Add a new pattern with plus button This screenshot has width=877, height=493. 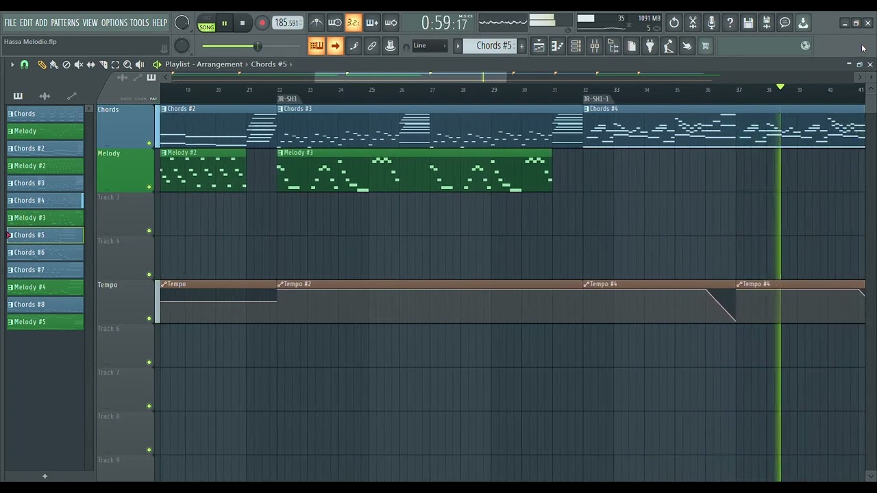521,46
